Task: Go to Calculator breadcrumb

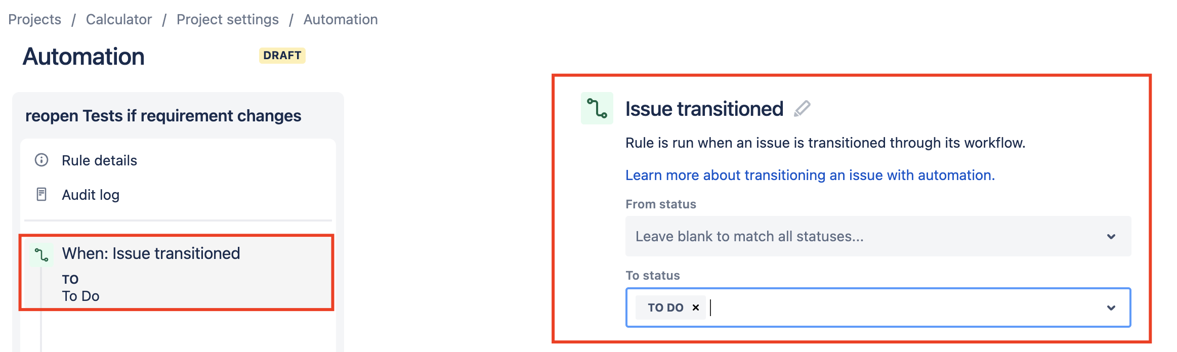Action: pos(119,19)
